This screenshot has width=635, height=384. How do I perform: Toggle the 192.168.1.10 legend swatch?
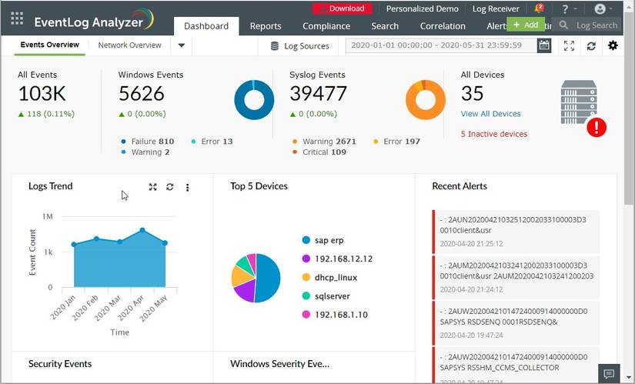tap(306, 315)
